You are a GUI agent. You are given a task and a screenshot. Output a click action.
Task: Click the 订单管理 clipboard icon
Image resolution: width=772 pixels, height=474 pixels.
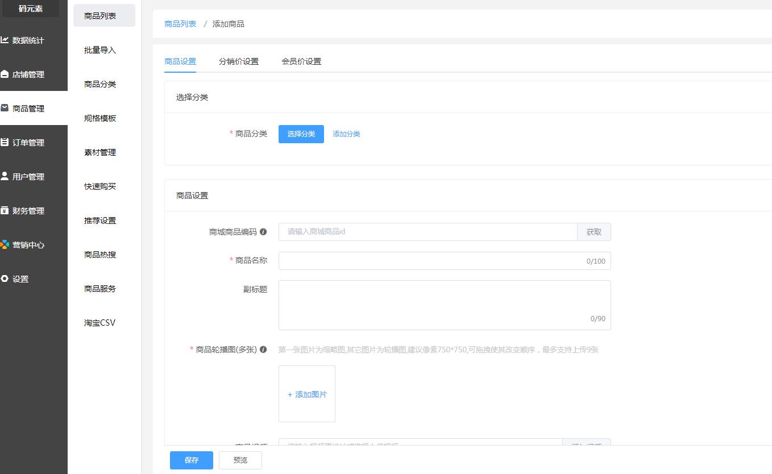[5, 143]
